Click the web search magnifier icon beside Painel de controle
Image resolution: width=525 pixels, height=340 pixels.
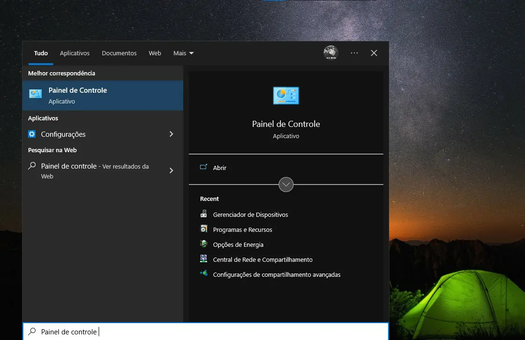(32, 166)
